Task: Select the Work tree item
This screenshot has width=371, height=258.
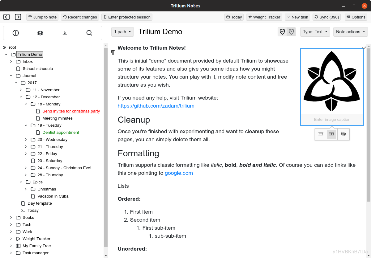Action: coord(27,232)
